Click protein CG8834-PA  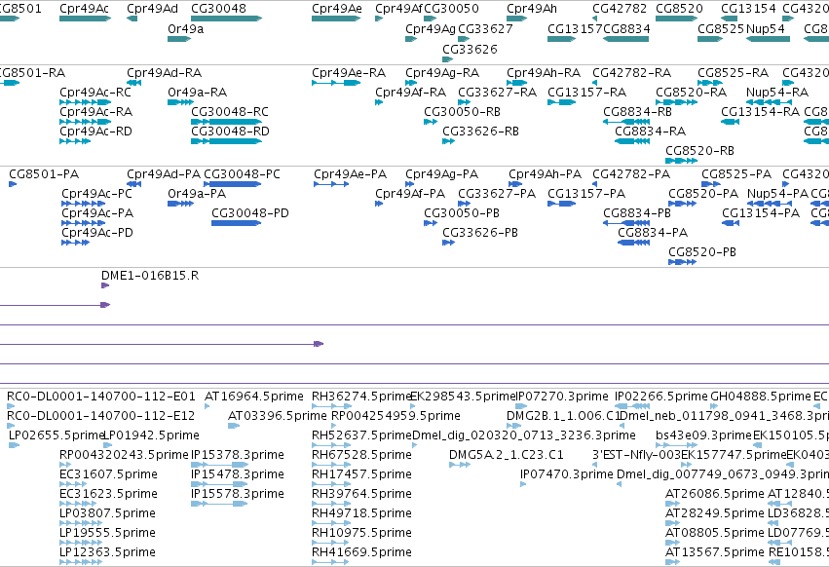click(653, 233)
